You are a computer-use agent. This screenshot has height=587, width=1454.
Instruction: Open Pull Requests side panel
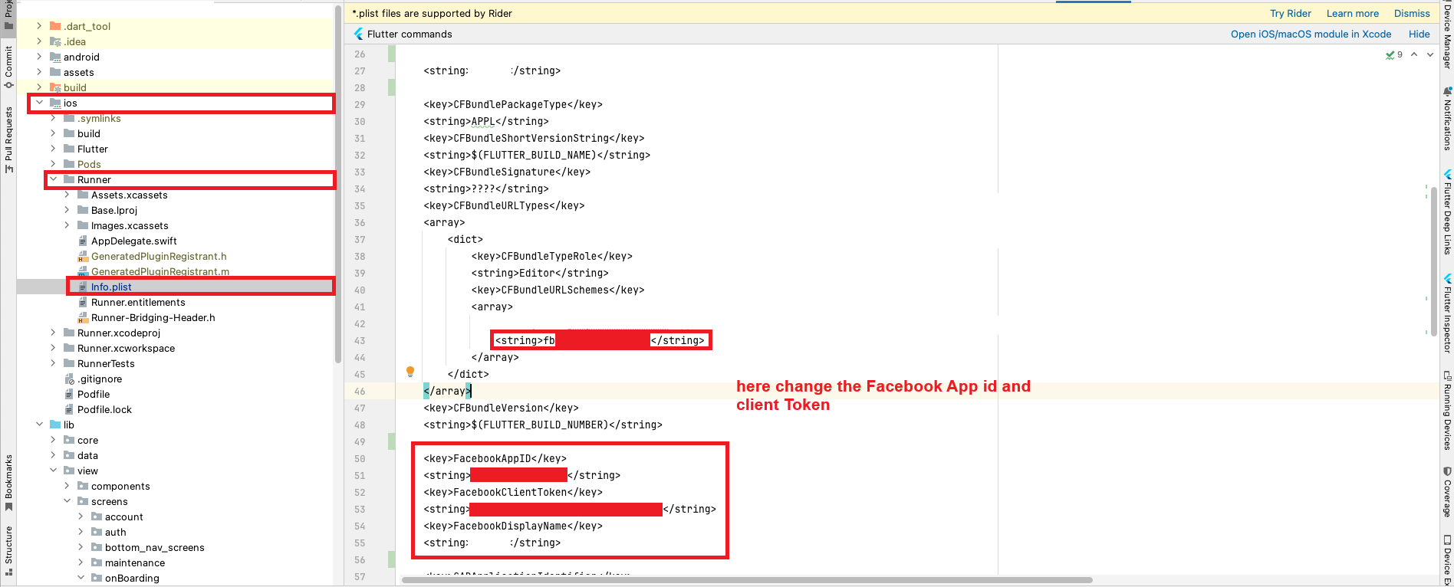(8, 138)
